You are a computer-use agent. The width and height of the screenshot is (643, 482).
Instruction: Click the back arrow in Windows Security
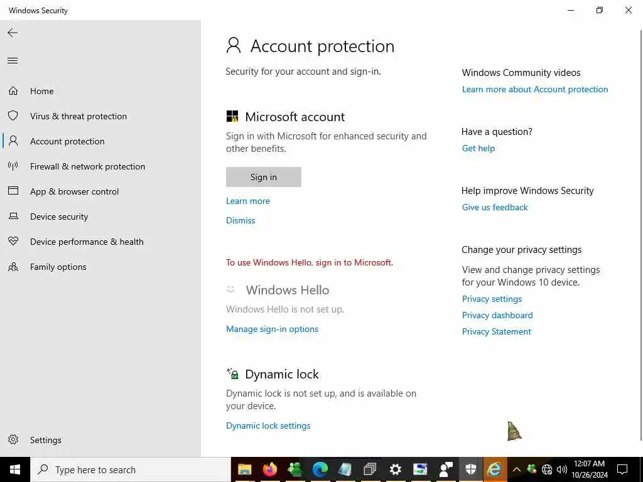click(13, 33)
